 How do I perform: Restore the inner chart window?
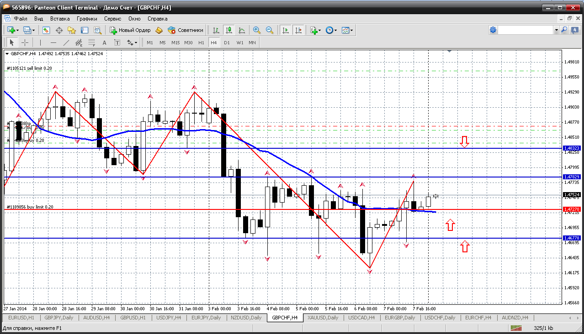570,19
